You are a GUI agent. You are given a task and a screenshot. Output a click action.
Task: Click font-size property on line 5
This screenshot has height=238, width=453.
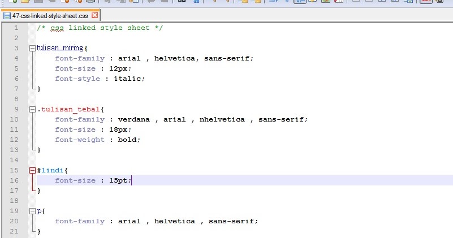(x=75, y=69)
